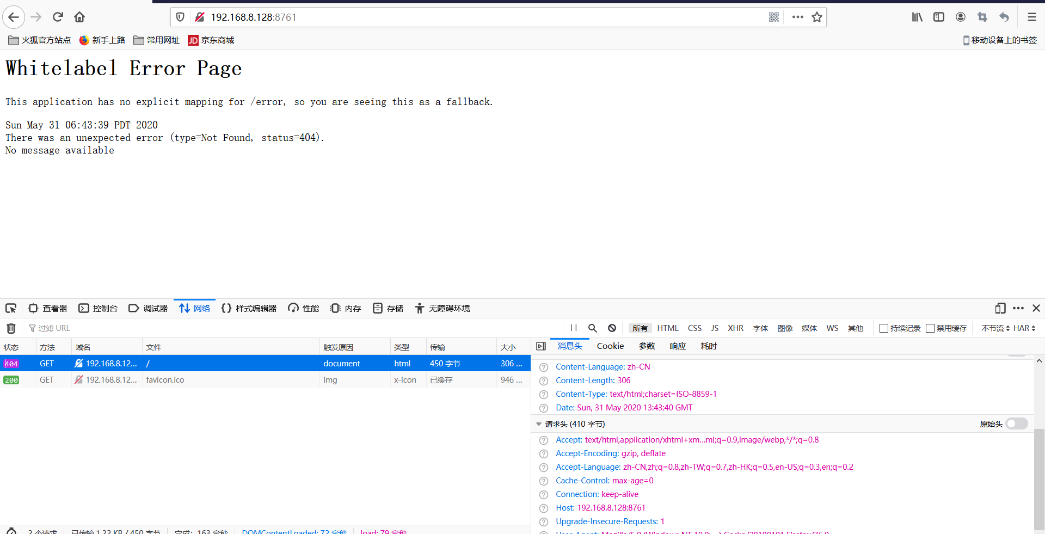Switch to 查看器 inspector tab
1045x534 pixels.
click(x=48, y=309)
